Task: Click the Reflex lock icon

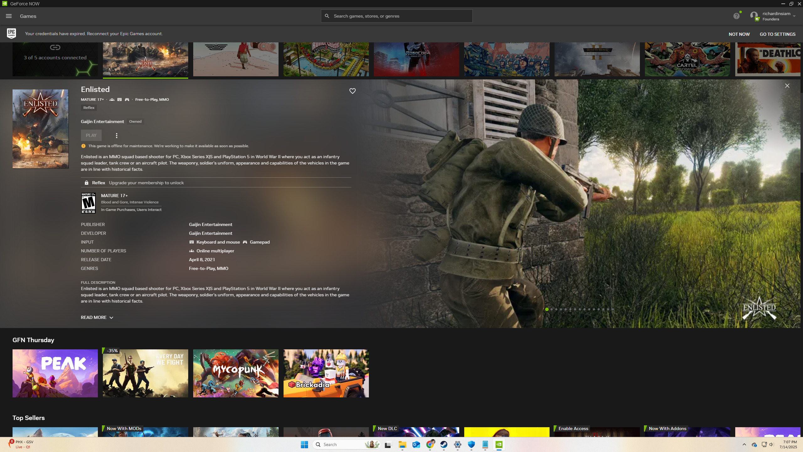Action: coord(87,183)
